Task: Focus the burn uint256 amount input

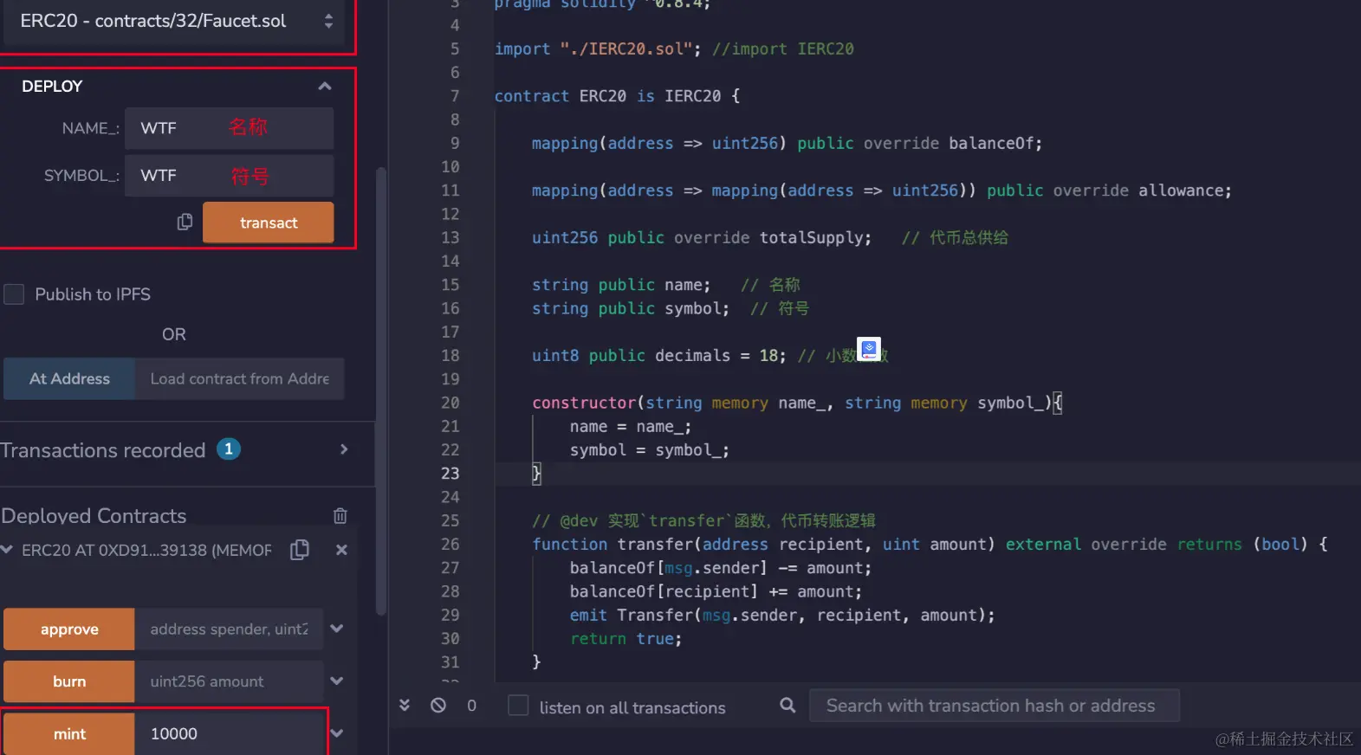Action: 229,681
